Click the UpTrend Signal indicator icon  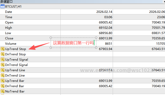pyautogui.click(x=3, y=59)
